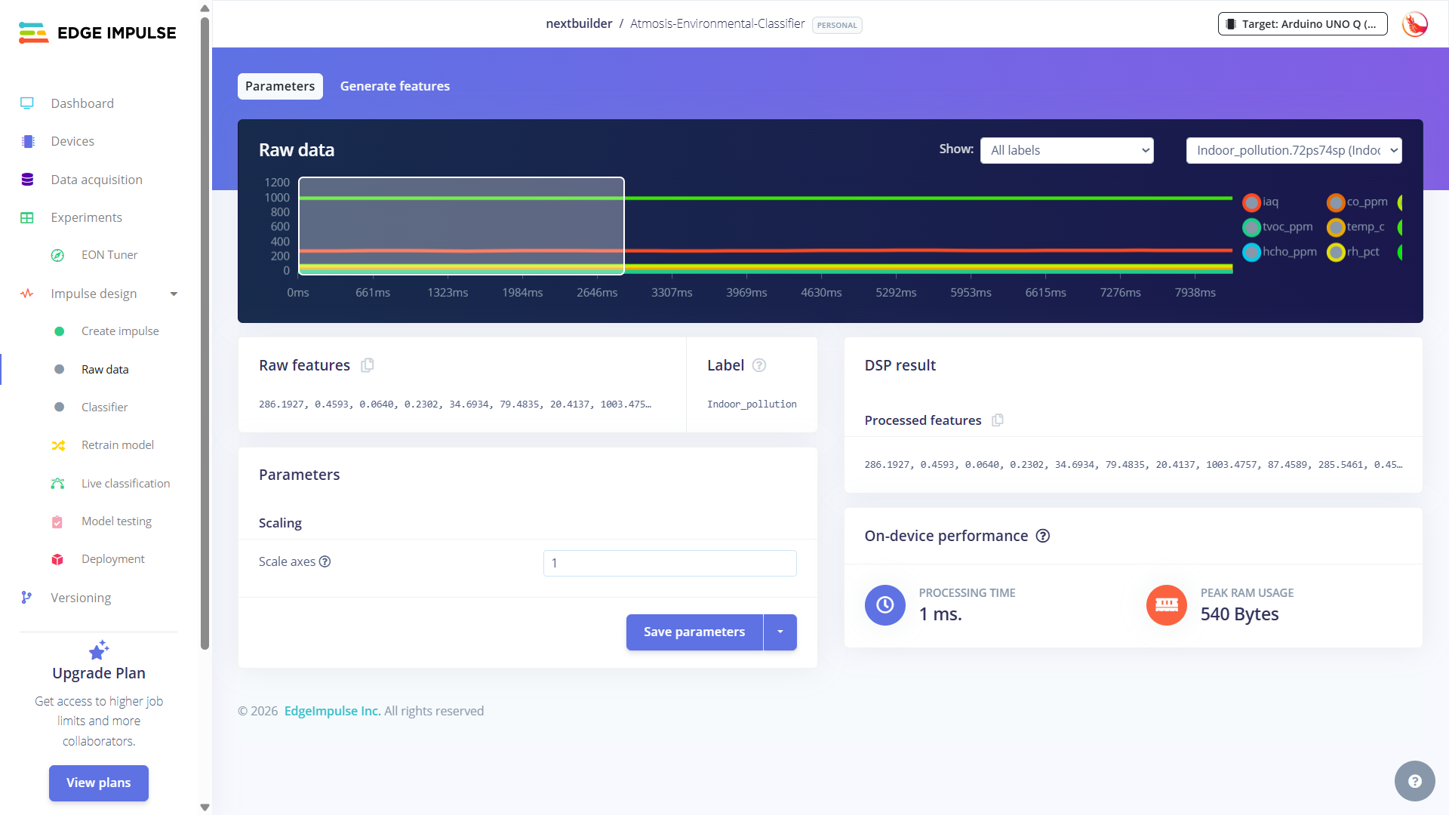Image resolution: width=1449 pixels, height=815 pixels.
Task: Toggle the iaq series in the legend
Action: point(1260,202)
